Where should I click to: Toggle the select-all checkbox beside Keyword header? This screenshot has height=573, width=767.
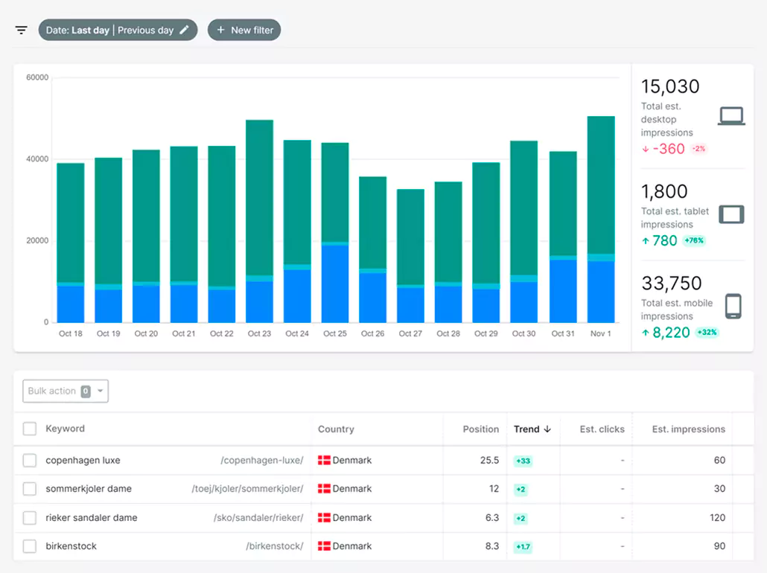(30, 429)
